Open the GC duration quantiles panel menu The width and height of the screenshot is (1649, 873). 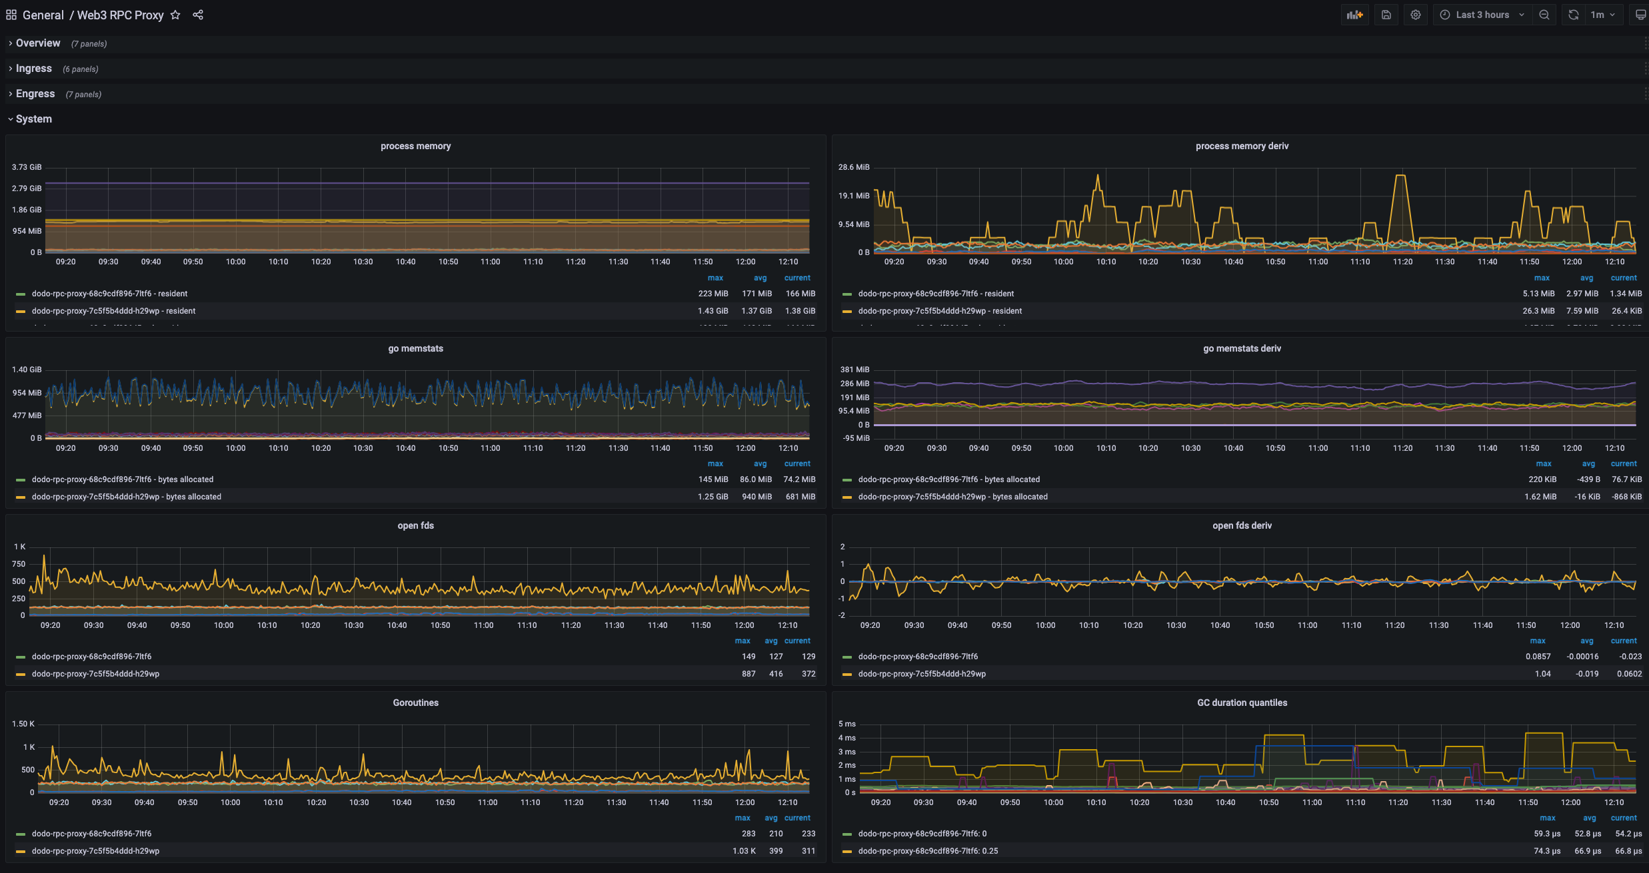[1242, 703]
